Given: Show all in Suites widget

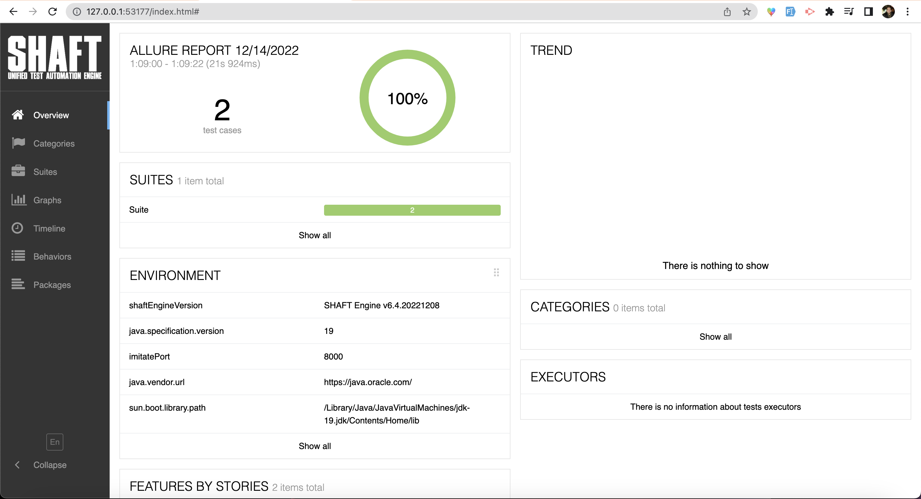Looking at the screenshot, I should (x=315, y=235).
